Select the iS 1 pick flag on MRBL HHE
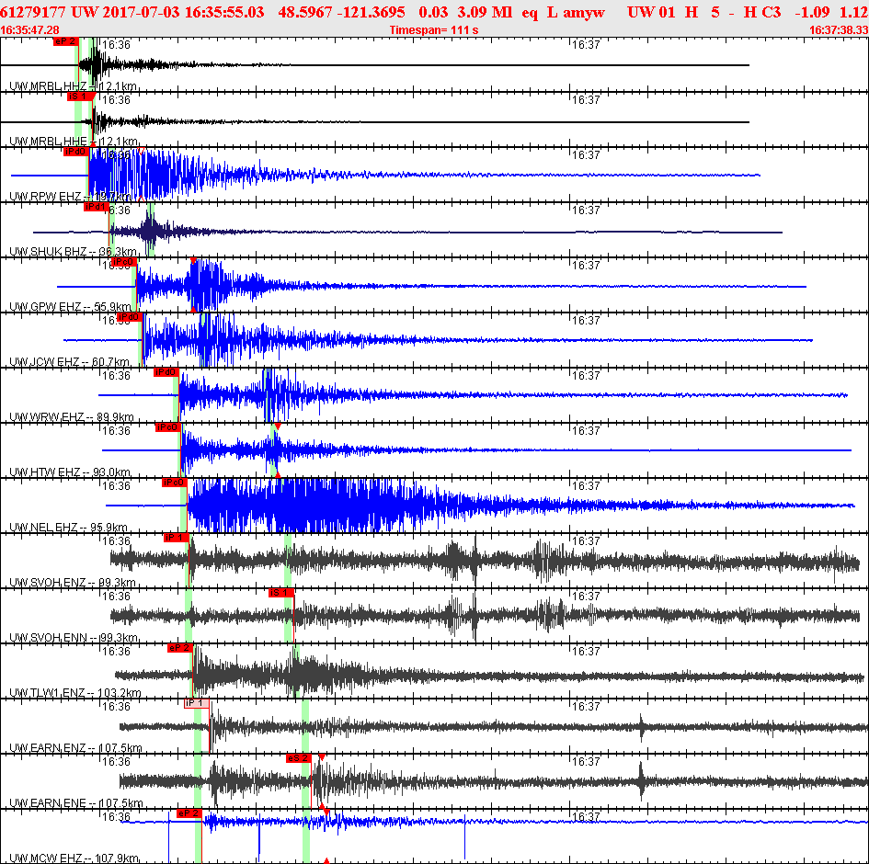This screenshot has width=869, height=864. click(x=79, y=97)
